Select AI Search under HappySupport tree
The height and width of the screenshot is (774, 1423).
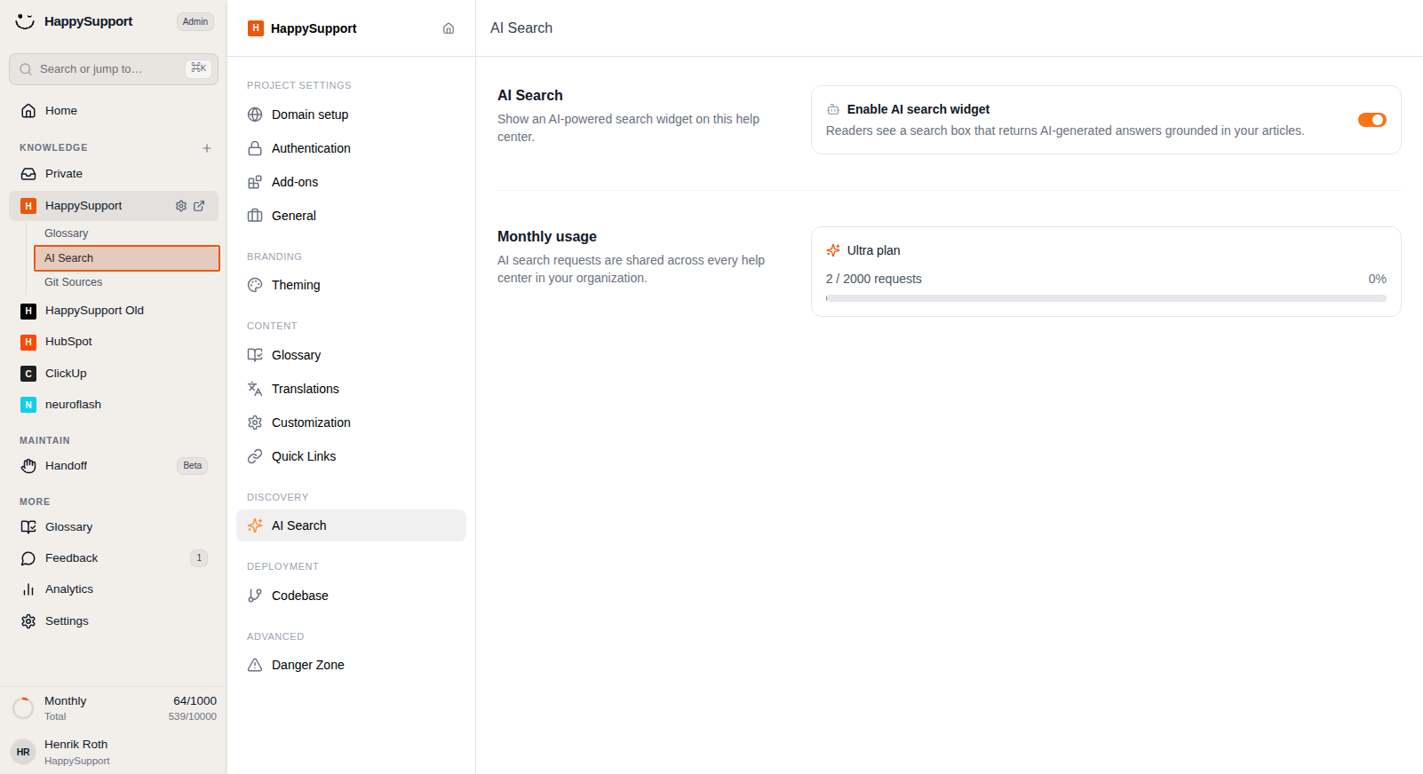click(126, 258)
